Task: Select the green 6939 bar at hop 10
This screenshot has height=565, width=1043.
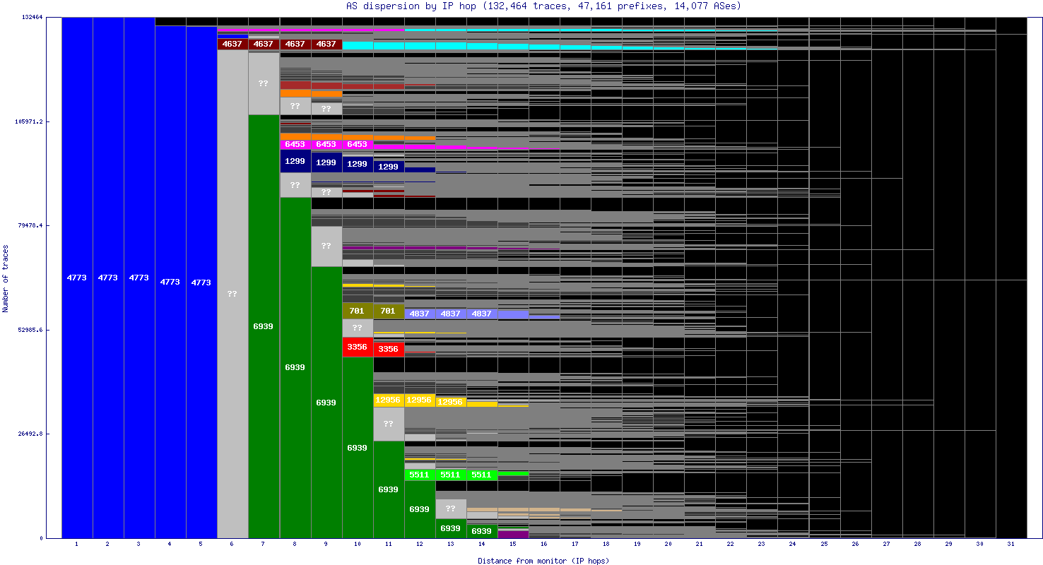Action: click(357, 448)
